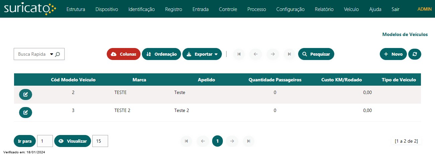Go to next record in top toolbar
The image size is (435, 157).
[x=273, y=54]
